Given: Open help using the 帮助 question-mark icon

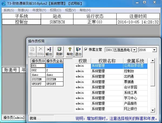Looking at the screenshot, I should coord(70,52).
